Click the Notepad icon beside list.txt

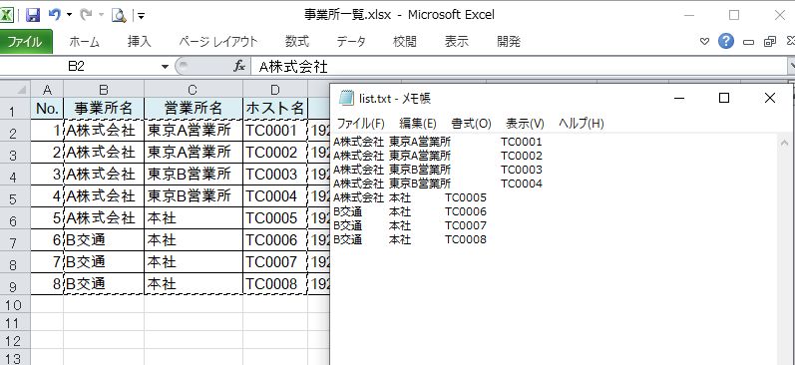[346, 98]
